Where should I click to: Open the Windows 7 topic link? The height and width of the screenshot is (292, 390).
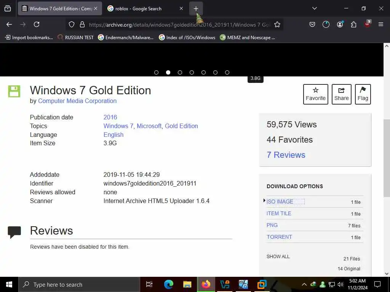118,126
